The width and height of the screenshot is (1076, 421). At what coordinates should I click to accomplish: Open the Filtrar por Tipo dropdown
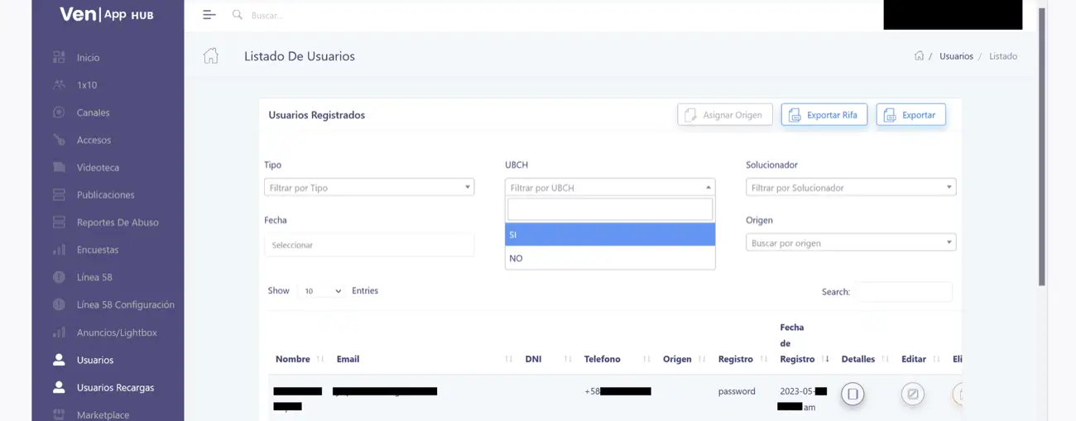368,188
